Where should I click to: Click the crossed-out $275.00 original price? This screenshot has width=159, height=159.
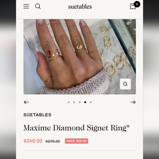53,141
